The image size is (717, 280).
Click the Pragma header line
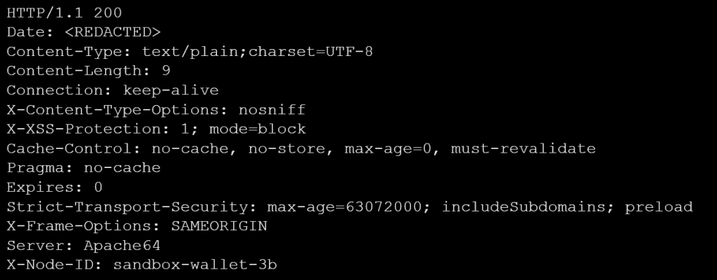(x=84, y=168)
